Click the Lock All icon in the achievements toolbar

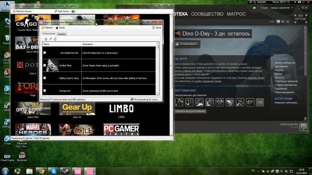pos(46,39)
